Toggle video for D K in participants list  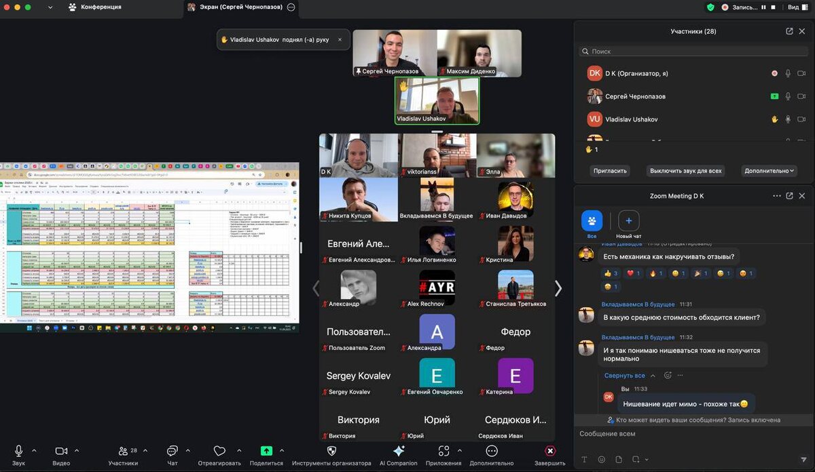[x=802, y=73]
